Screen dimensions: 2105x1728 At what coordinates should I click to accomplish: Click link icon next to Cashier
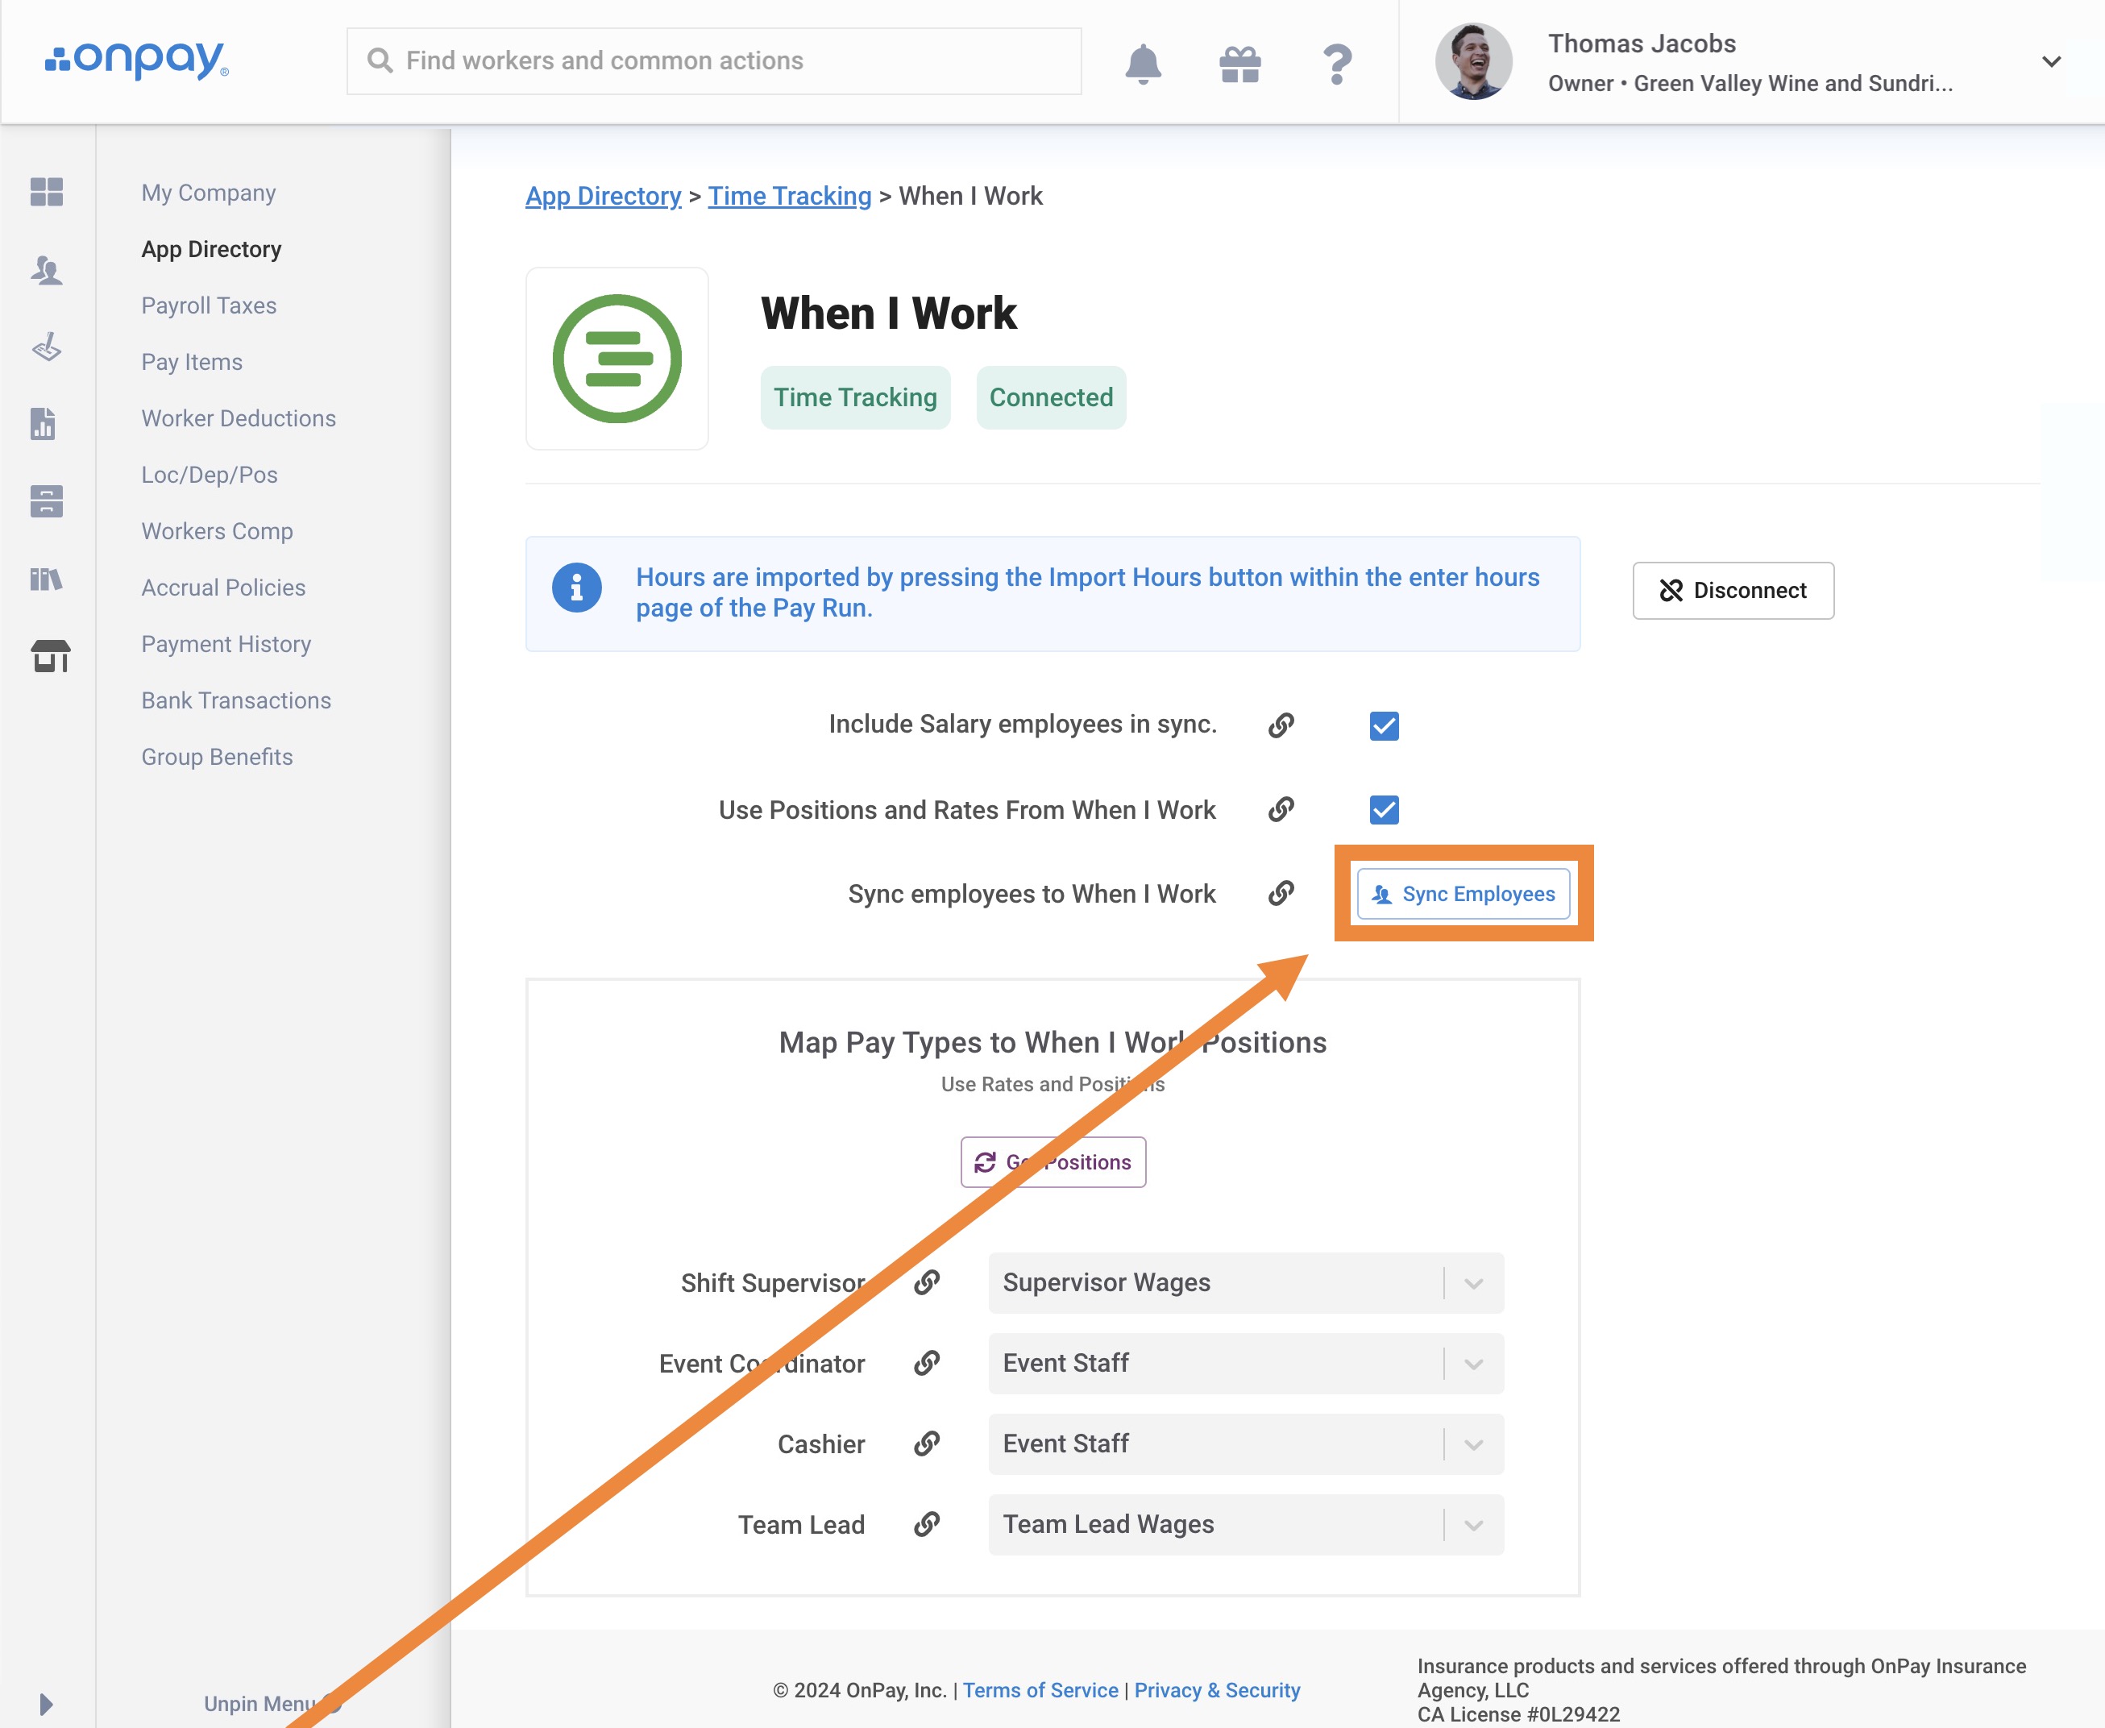coord(927,1443)
